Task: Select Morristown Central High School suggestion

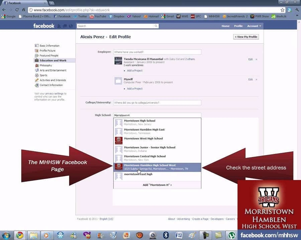Action: (x=157, y=158)
